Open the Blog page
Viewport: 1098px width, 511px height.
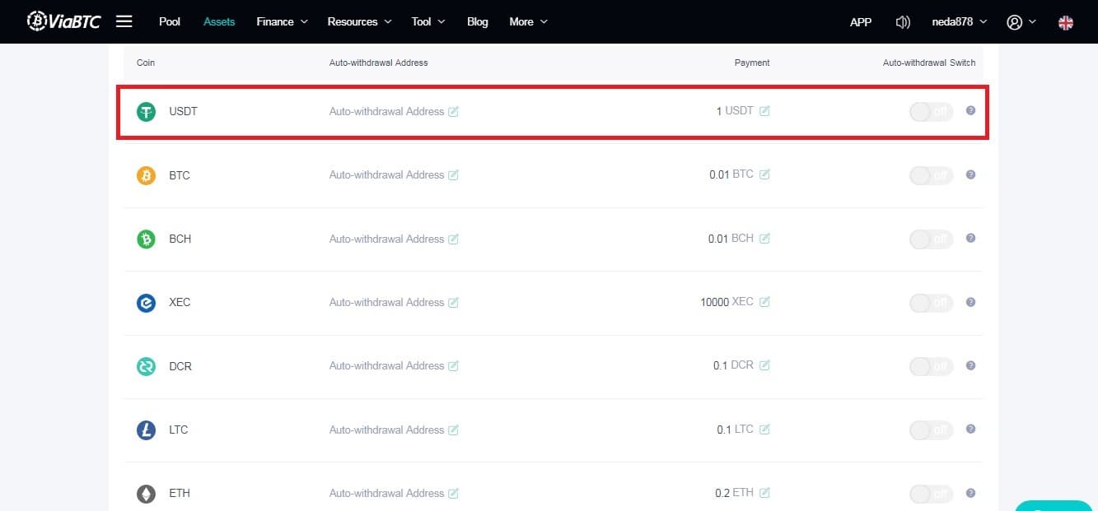pyautogui.click(x=478, y=21)
